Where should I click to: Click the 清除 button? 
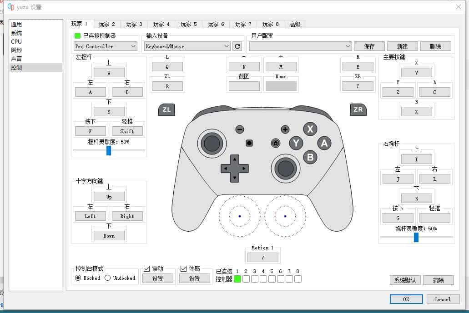coord(439,280)
